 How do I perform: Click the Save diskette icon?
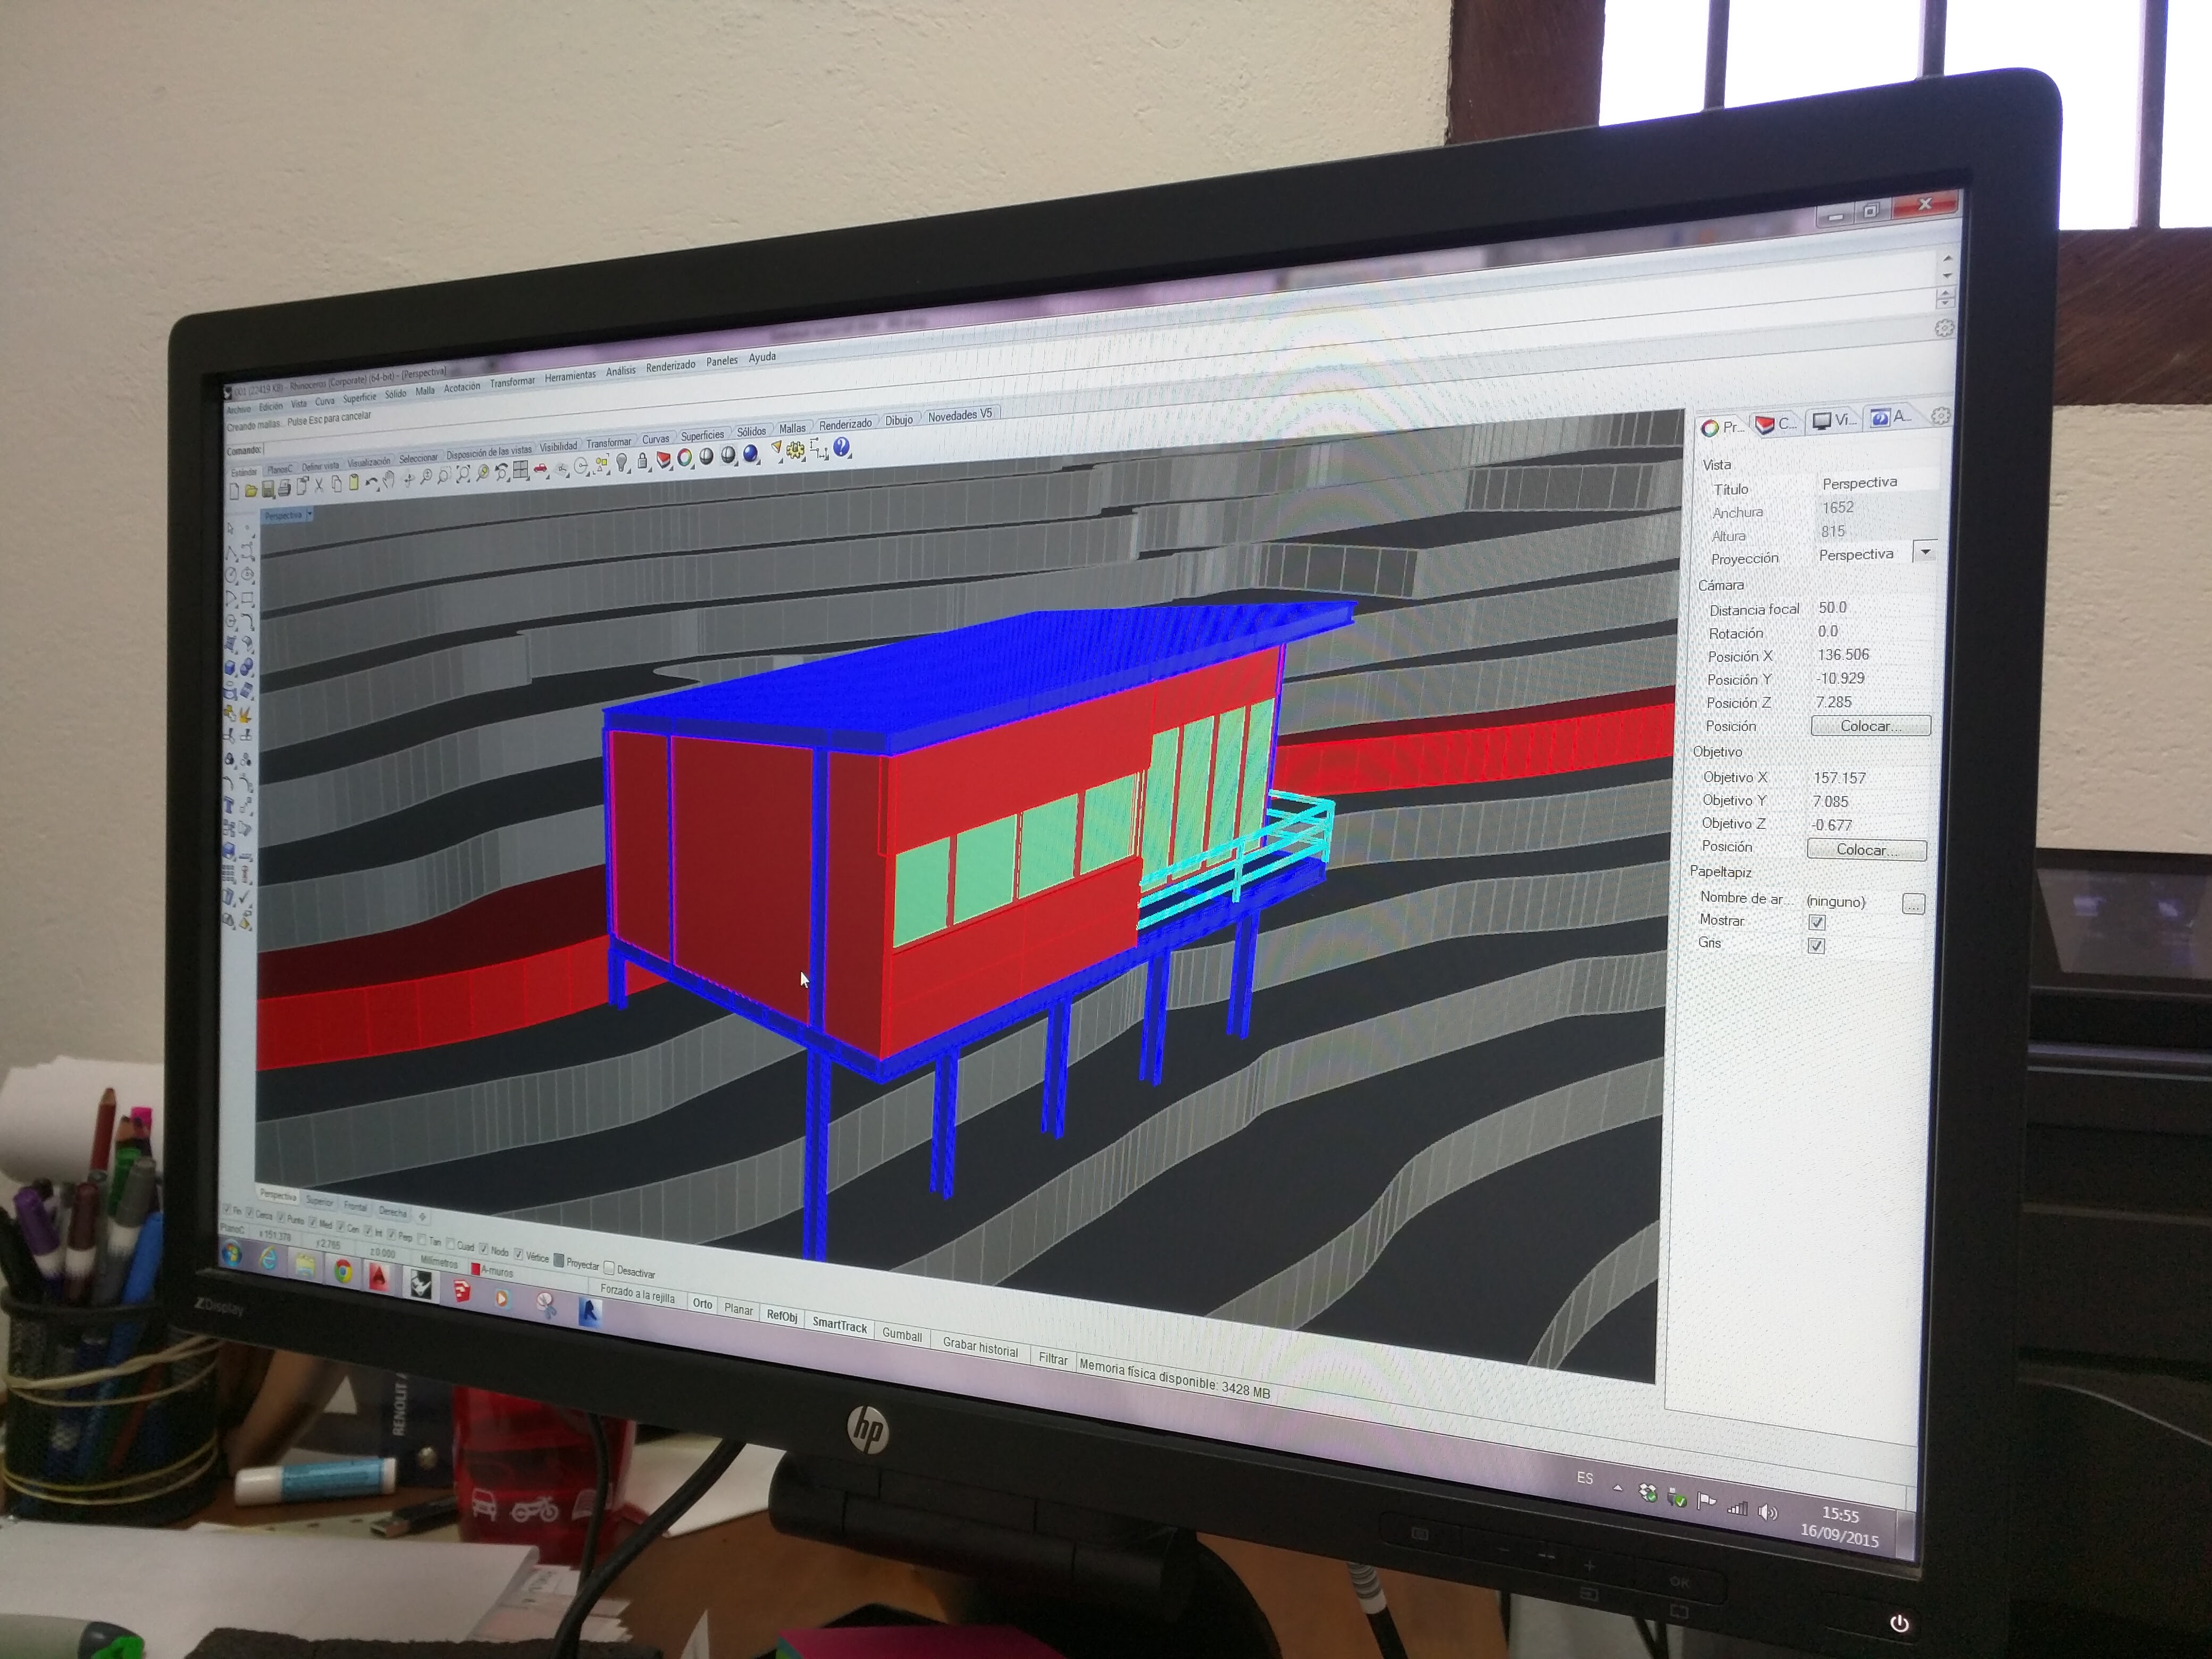click(x=268, y=490)
